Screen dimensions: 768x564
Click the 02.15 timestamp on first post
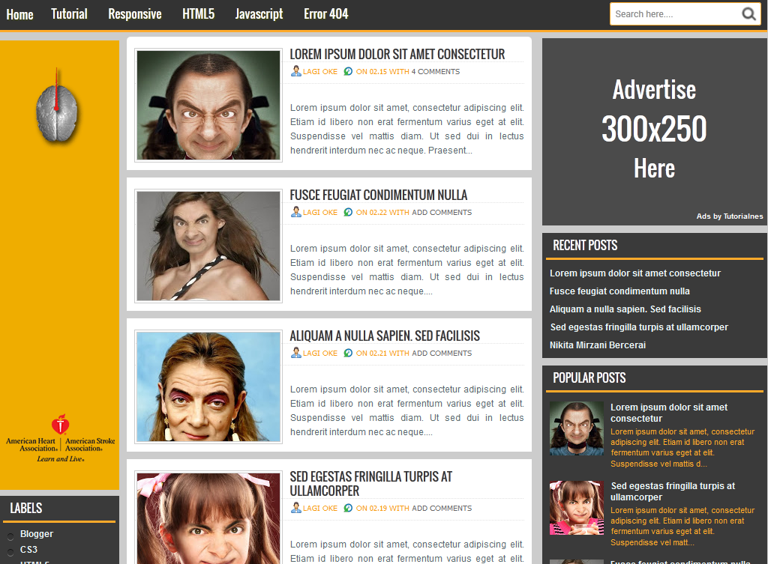pyautogui.click(x=378, y=71)
